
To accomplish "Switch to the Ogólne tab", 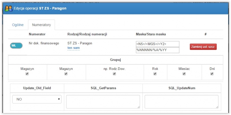I will [18, 25].
